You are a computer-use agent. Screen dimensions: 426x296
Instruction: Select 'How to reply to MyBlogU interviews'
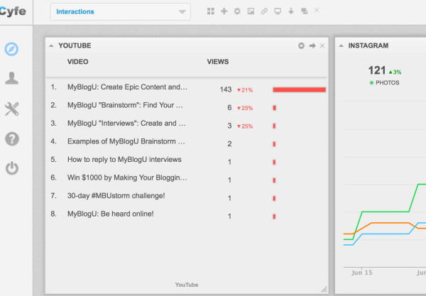tap(124, 160)
